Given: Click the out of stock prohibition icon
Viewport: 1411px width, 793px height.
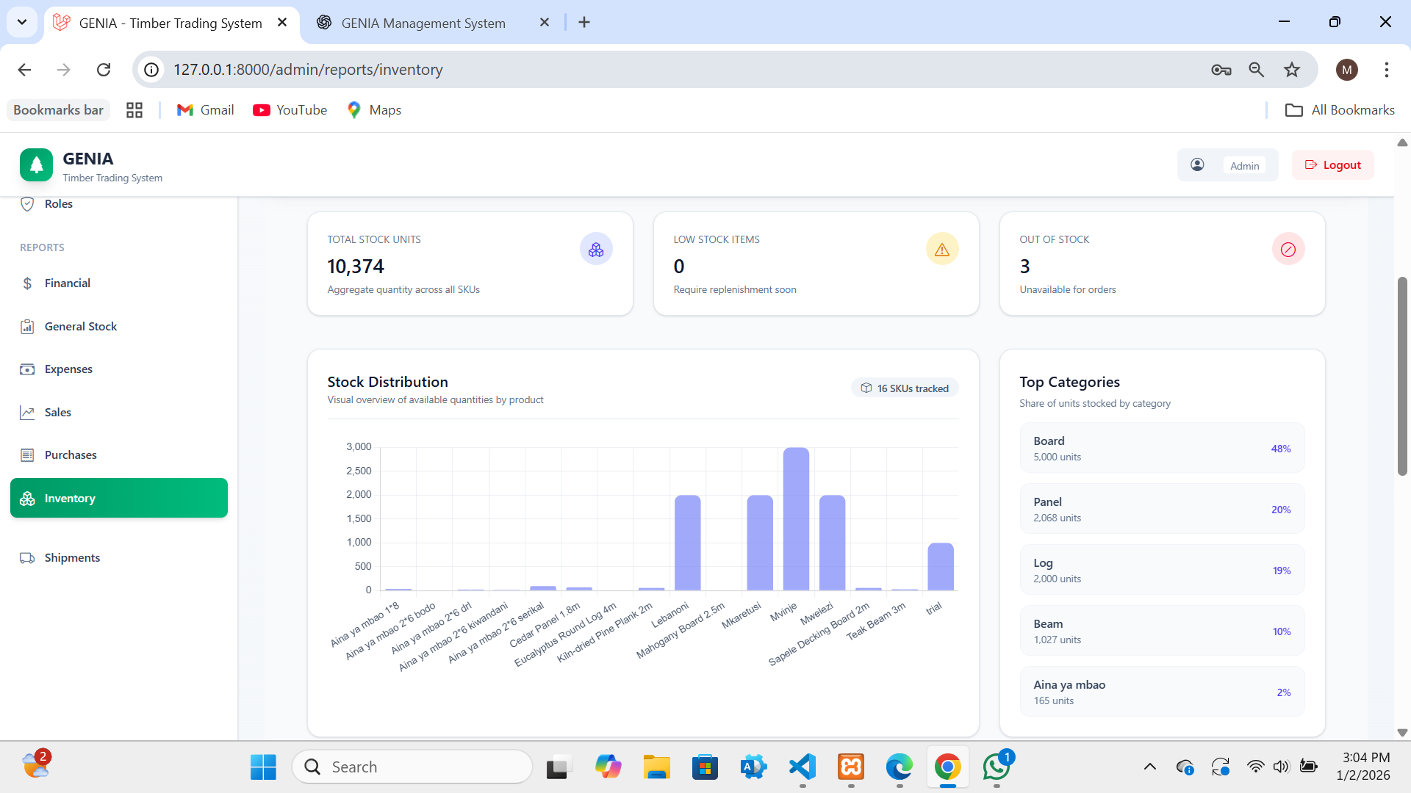Looking at the screenshot, I should point(1288,249).
